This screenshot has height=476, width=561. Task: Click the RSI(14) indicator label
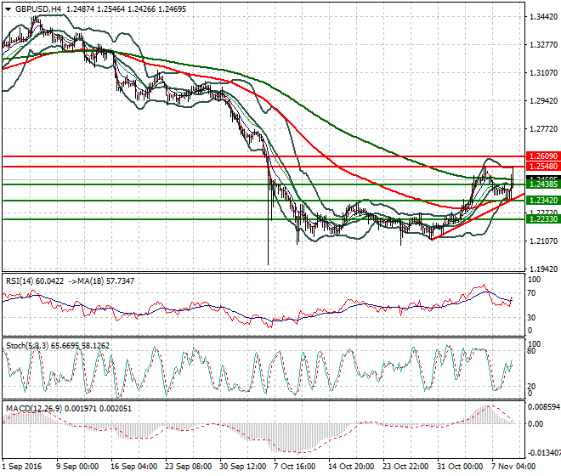coord(22,280)
